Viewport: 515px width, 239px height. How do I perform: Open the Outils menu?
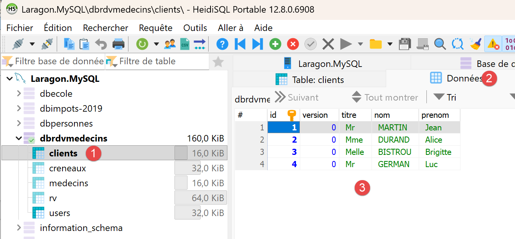195,28
